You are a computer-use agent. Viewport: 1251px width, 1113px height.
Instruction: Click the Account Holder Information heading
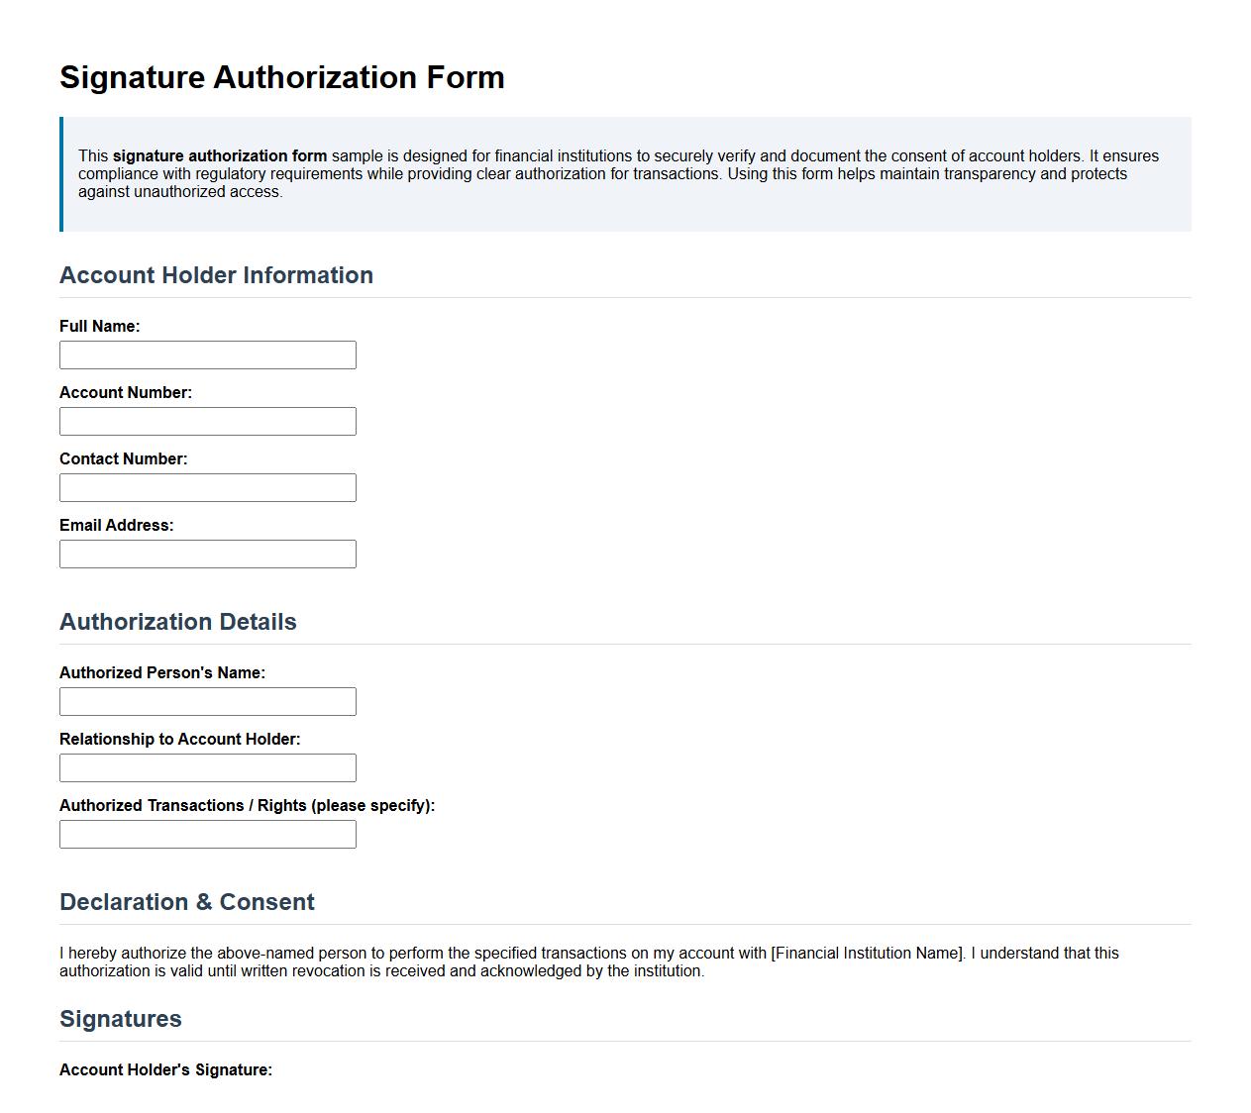(217, 275)
